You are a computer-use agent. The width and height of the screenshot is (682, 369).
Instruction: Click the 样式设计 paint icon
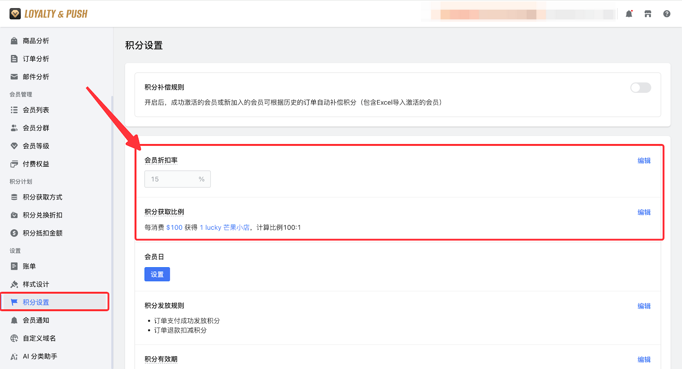14,284
